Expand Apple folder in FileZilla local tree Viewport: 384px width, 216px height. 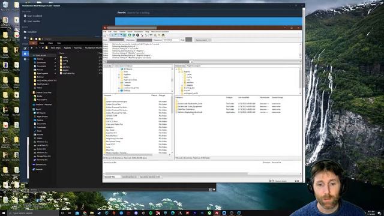coord(119,77)
